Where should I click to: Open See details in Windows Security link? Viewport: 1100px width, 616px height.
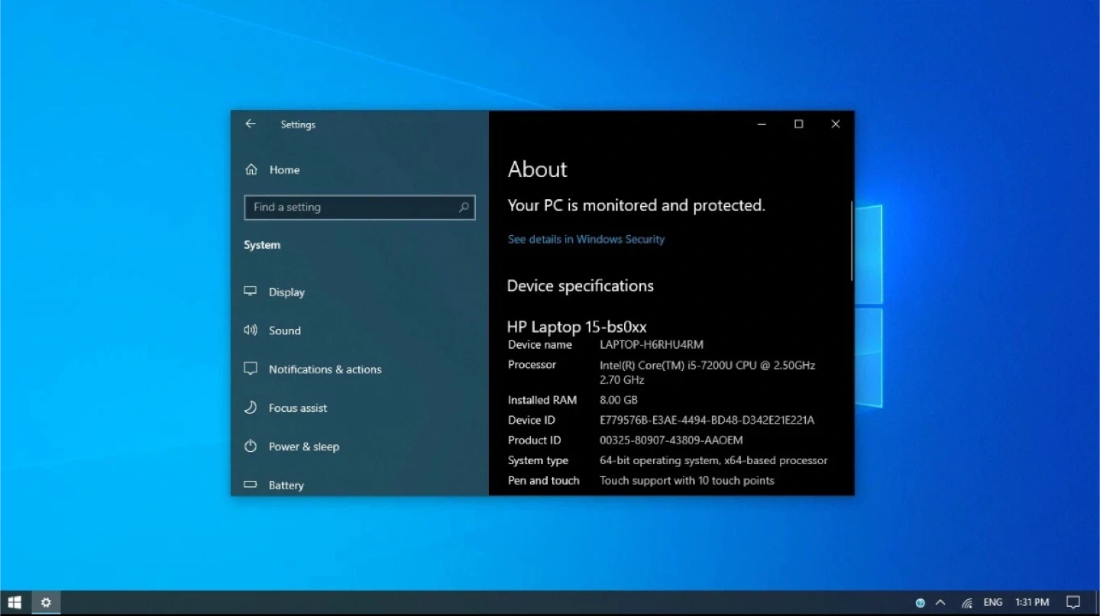pyautogui.click(x=586, y=239)
